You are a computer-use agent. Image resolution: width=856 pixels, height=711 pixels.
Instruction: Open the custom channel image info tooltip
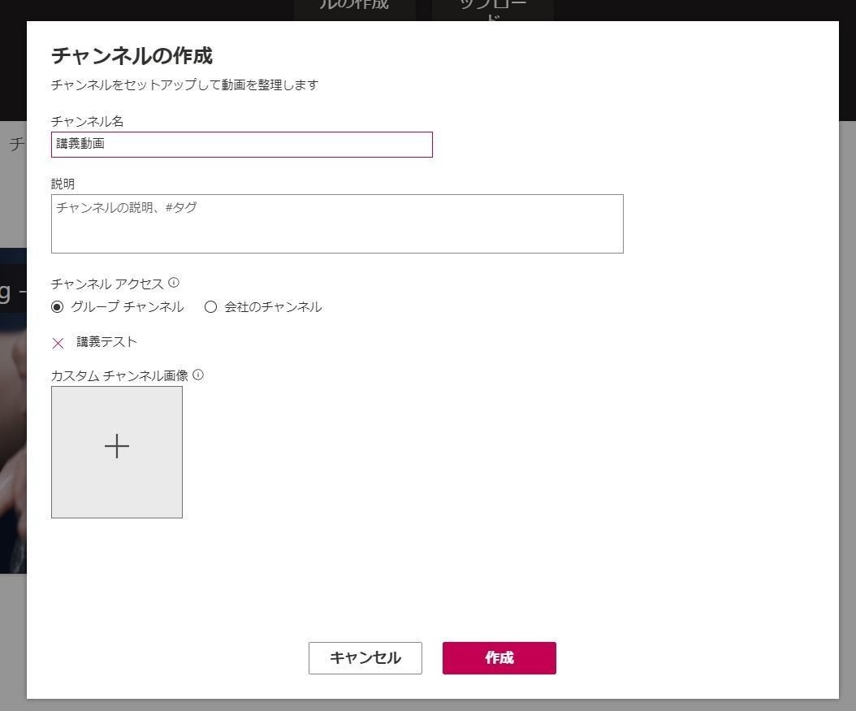pyautogui.click(x=199, y=375)
